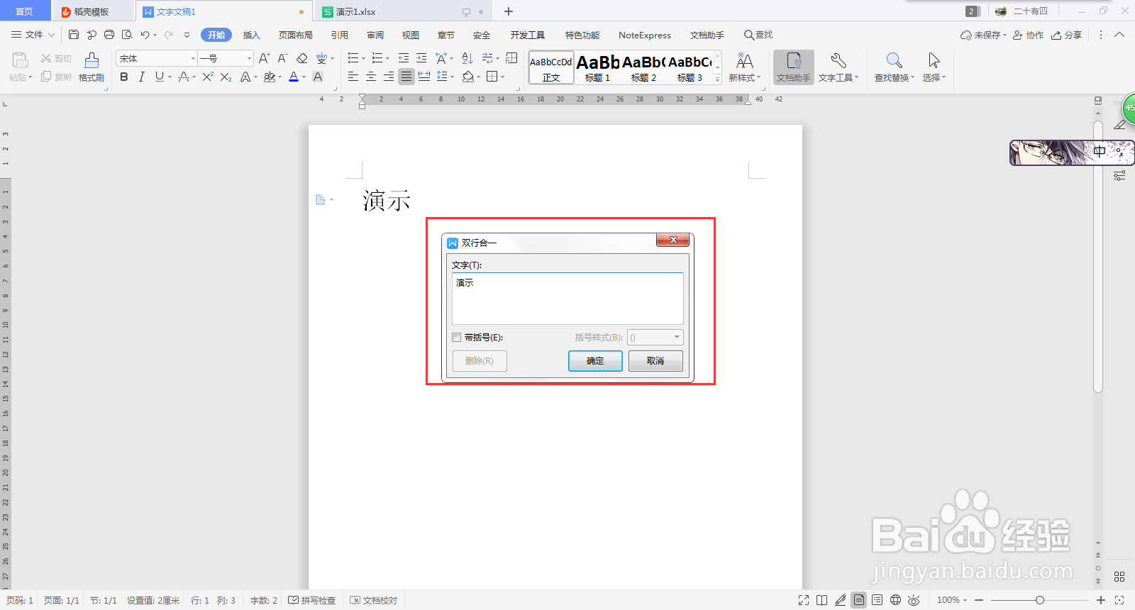
Task: Click character shading icon
Action: pos(318,77)
